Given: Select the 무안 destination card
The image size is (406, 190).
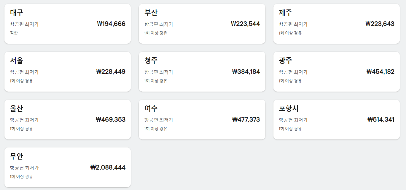Looking at the screenshot, I should tap(68, 167).
